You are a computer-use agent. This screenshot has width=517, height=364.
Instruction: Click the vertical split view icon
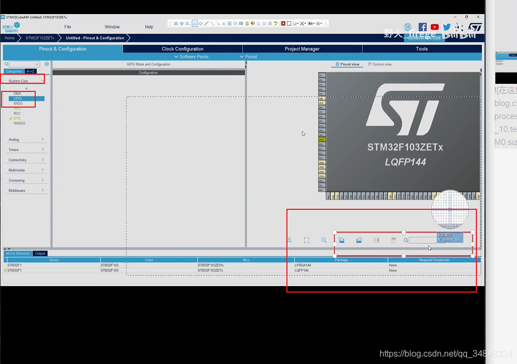(x=376, y=240)
